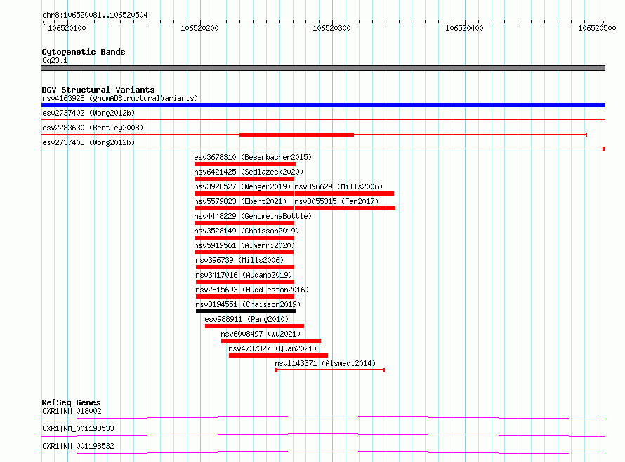Select nsv3928527 (Wenger2019) label

click(242, 186)
